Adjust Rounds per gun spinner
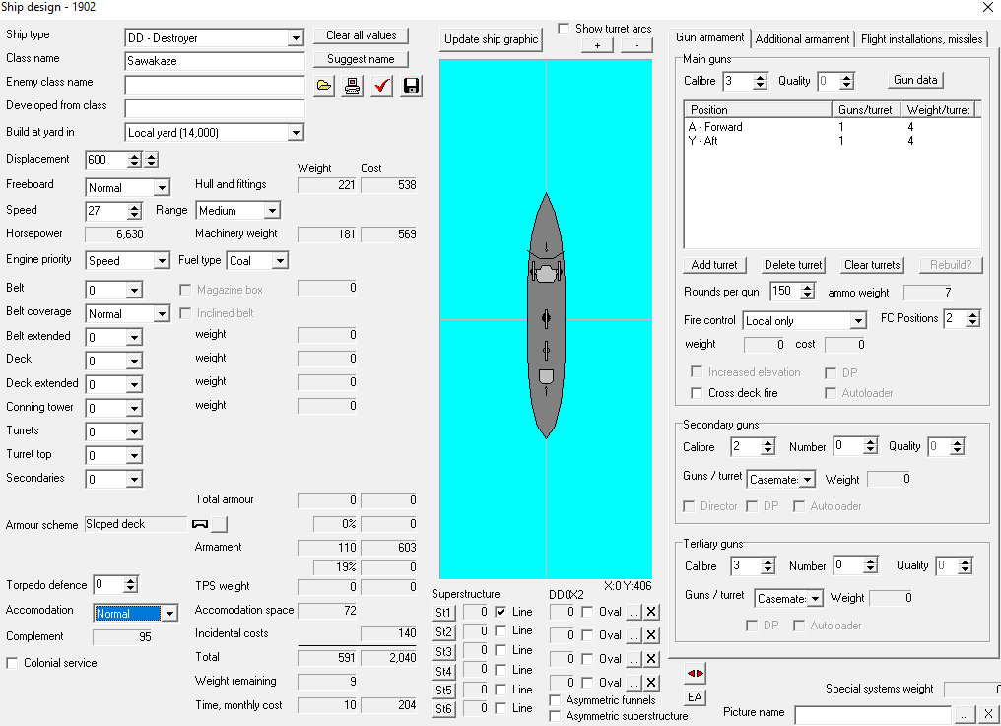1001x726 pixels. pyautogui.click(x=808, y=292)
